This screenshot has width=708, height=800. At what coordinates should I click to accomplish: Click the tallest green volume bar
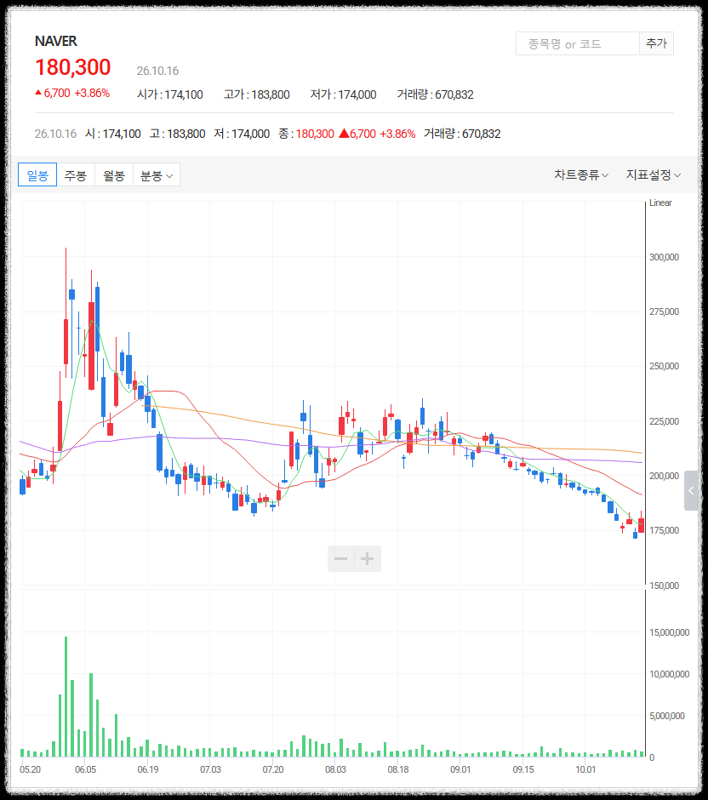[x=66, y=696]
